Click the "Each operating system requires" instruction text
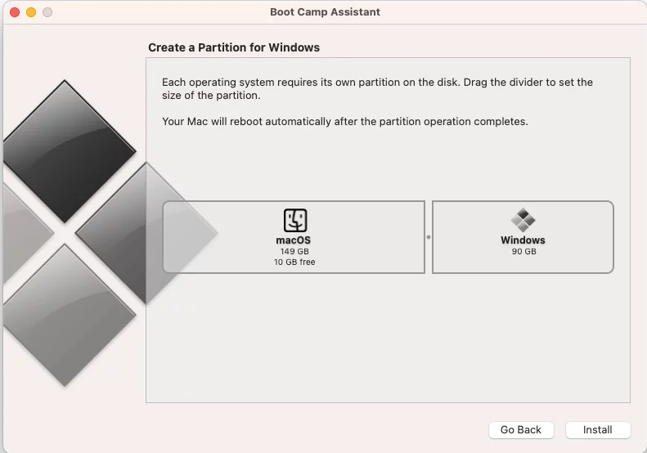Viewport: 647px width, 453px height. pos(377,88)
